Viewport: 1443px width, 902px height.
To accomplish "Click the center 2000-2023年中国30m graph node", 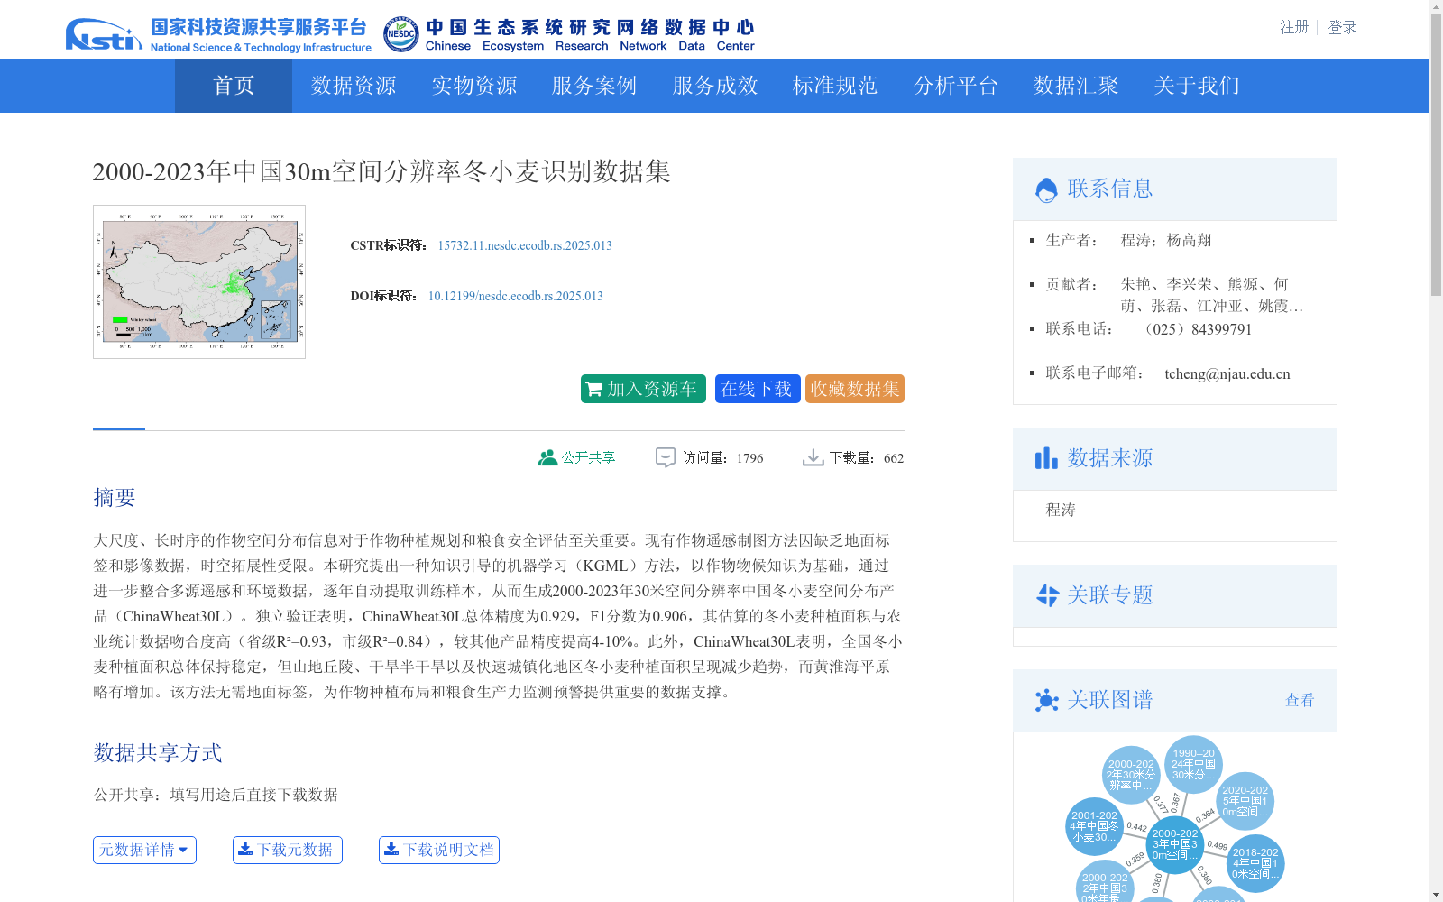I will tap(1175, 845).
